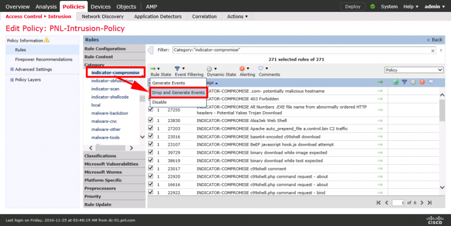Jump to the last page of rules
Viewport: 451px width, 226px height.
click(429, 203)
